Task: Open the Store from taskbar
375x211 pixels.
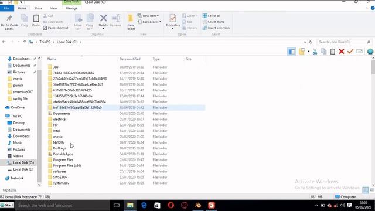Action: coord(157,205)
